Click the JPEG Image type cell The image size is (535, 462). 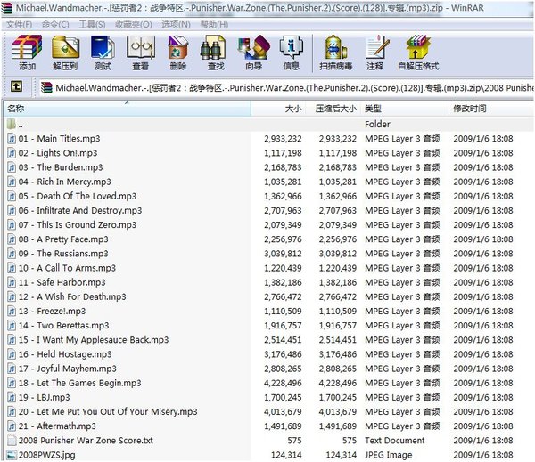pos(389,455)
